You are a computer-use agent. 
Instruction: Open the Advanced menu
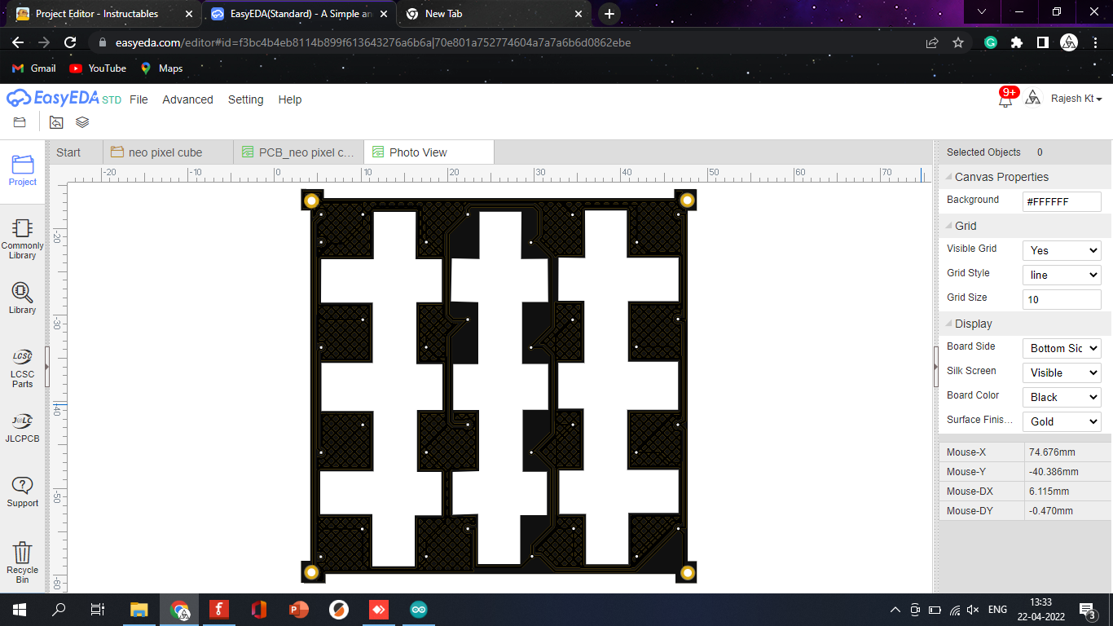187,99
